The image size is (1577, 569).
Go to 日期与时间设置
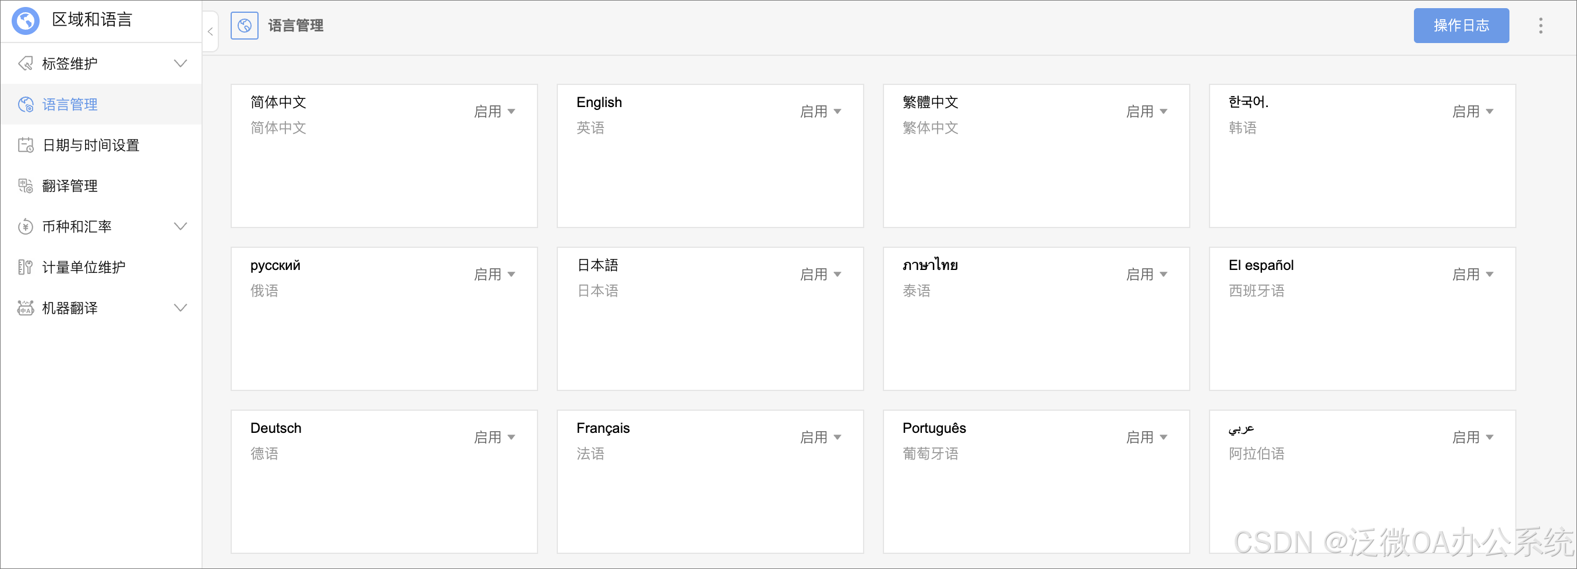coord(101,145)
